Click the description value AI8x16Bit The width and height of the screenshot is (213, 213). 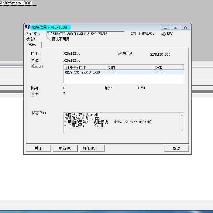72,54
